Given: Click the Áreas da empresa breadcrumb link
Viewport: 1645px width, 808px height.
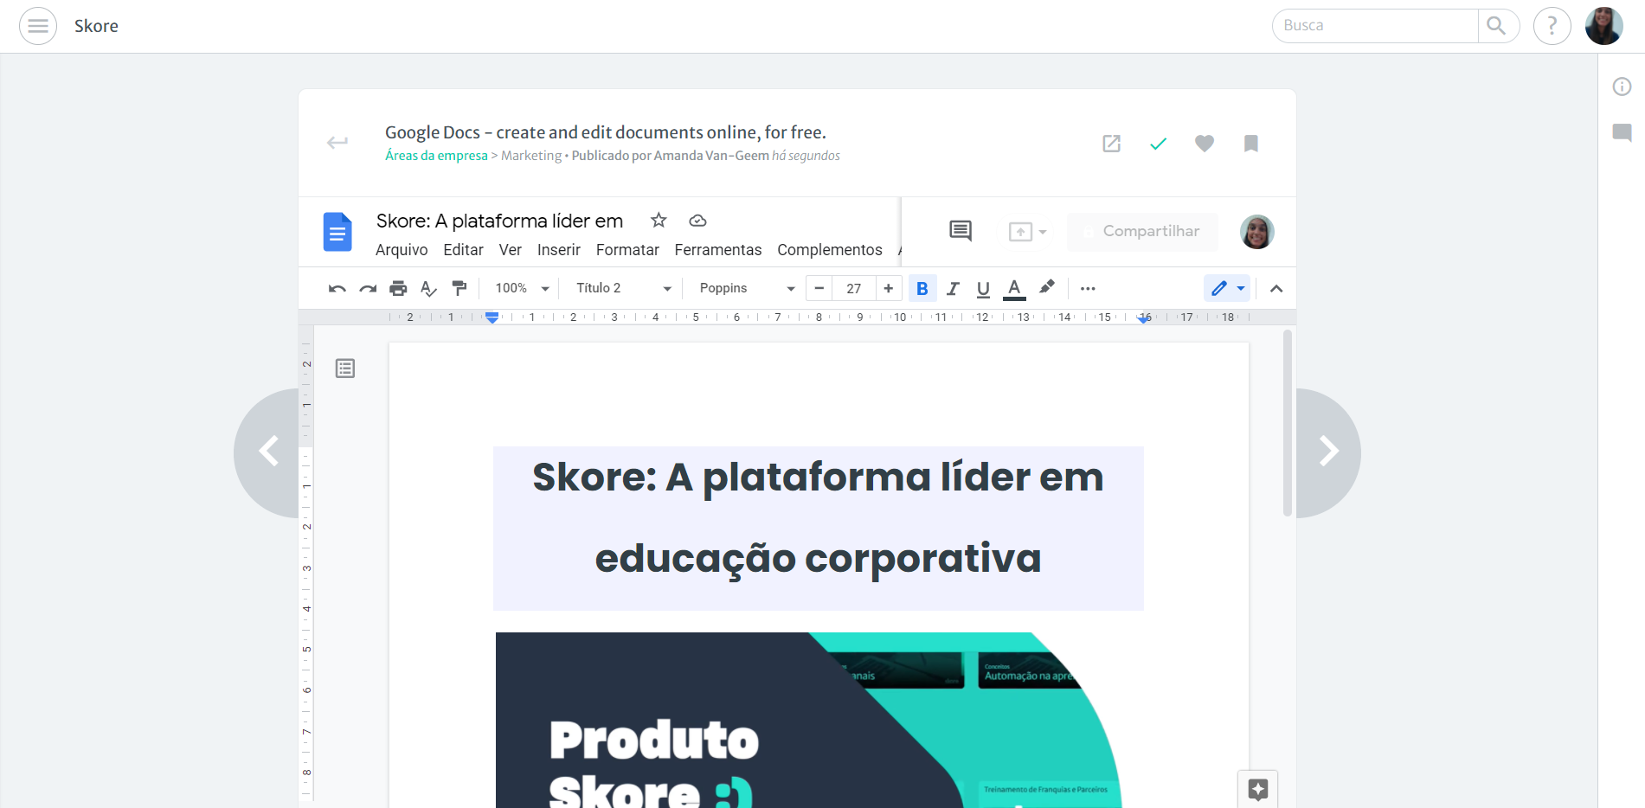Looking at the screenshot, I should click(x=436, y=156).
